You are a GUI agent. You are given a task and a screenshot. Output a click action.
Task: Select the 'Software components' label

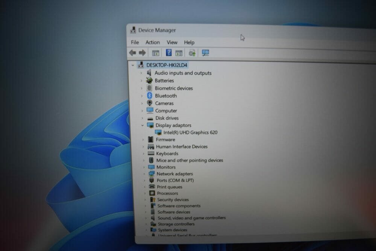click(179, 205)
